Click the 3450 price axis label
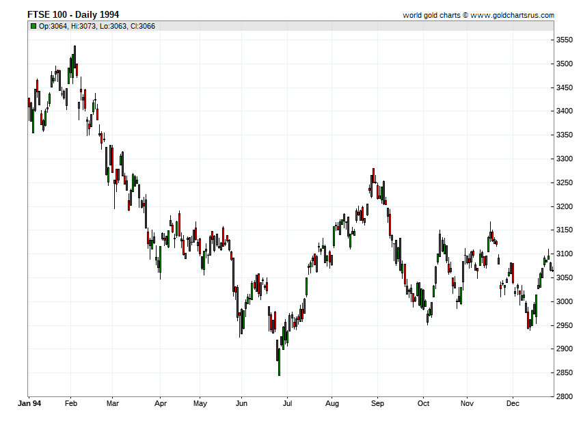The height and width of the screenshot is (421, 581). point(565,88)
